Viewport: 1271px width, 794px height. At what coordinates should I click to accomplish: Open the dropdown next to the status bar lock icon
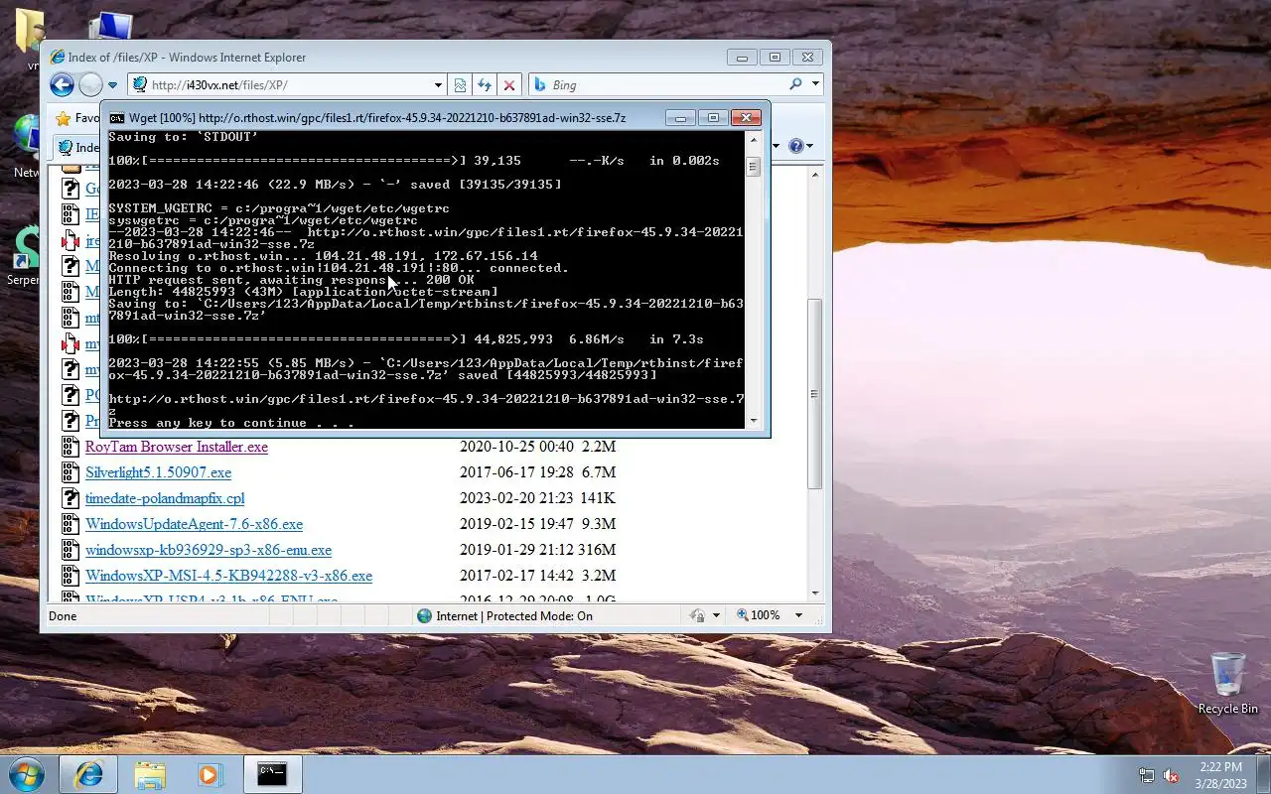coord(716,615)
